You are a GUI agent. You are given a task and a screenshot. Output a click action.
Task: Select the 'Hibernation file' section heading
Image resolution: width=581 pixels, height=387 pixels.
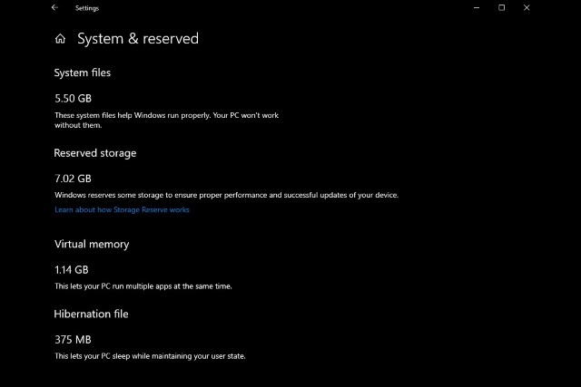coord(92,314)
